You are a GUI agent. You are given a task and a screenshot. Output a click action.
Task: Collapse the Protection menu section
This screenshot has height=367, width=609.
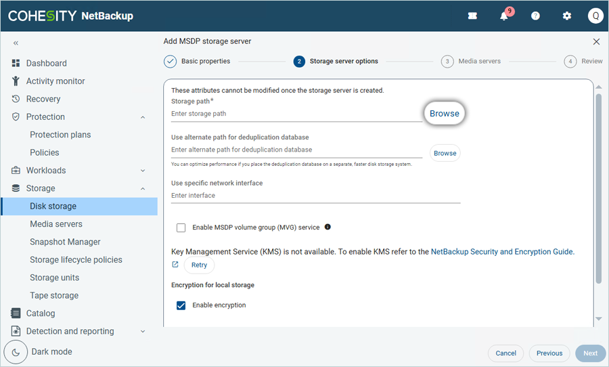[143, 117]
